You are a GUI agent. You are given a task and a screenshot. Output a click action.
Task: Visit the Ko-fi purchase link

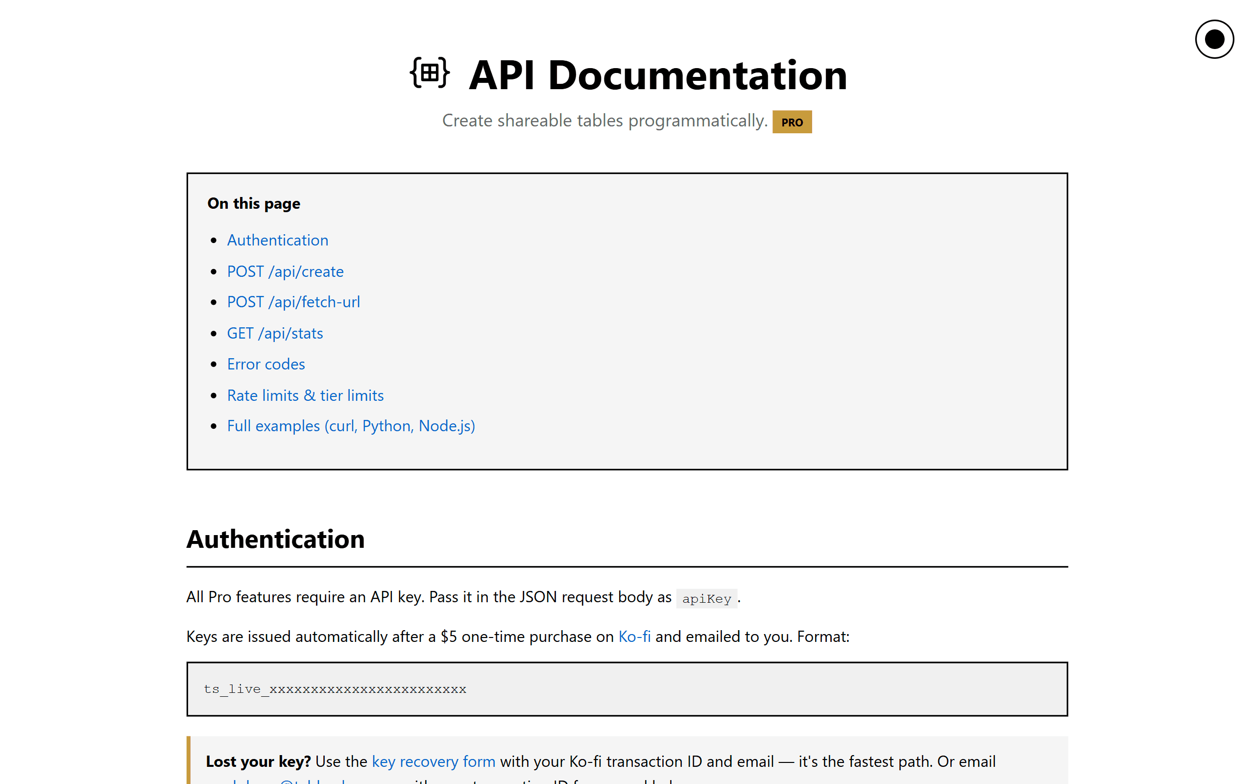coord(635,636)
